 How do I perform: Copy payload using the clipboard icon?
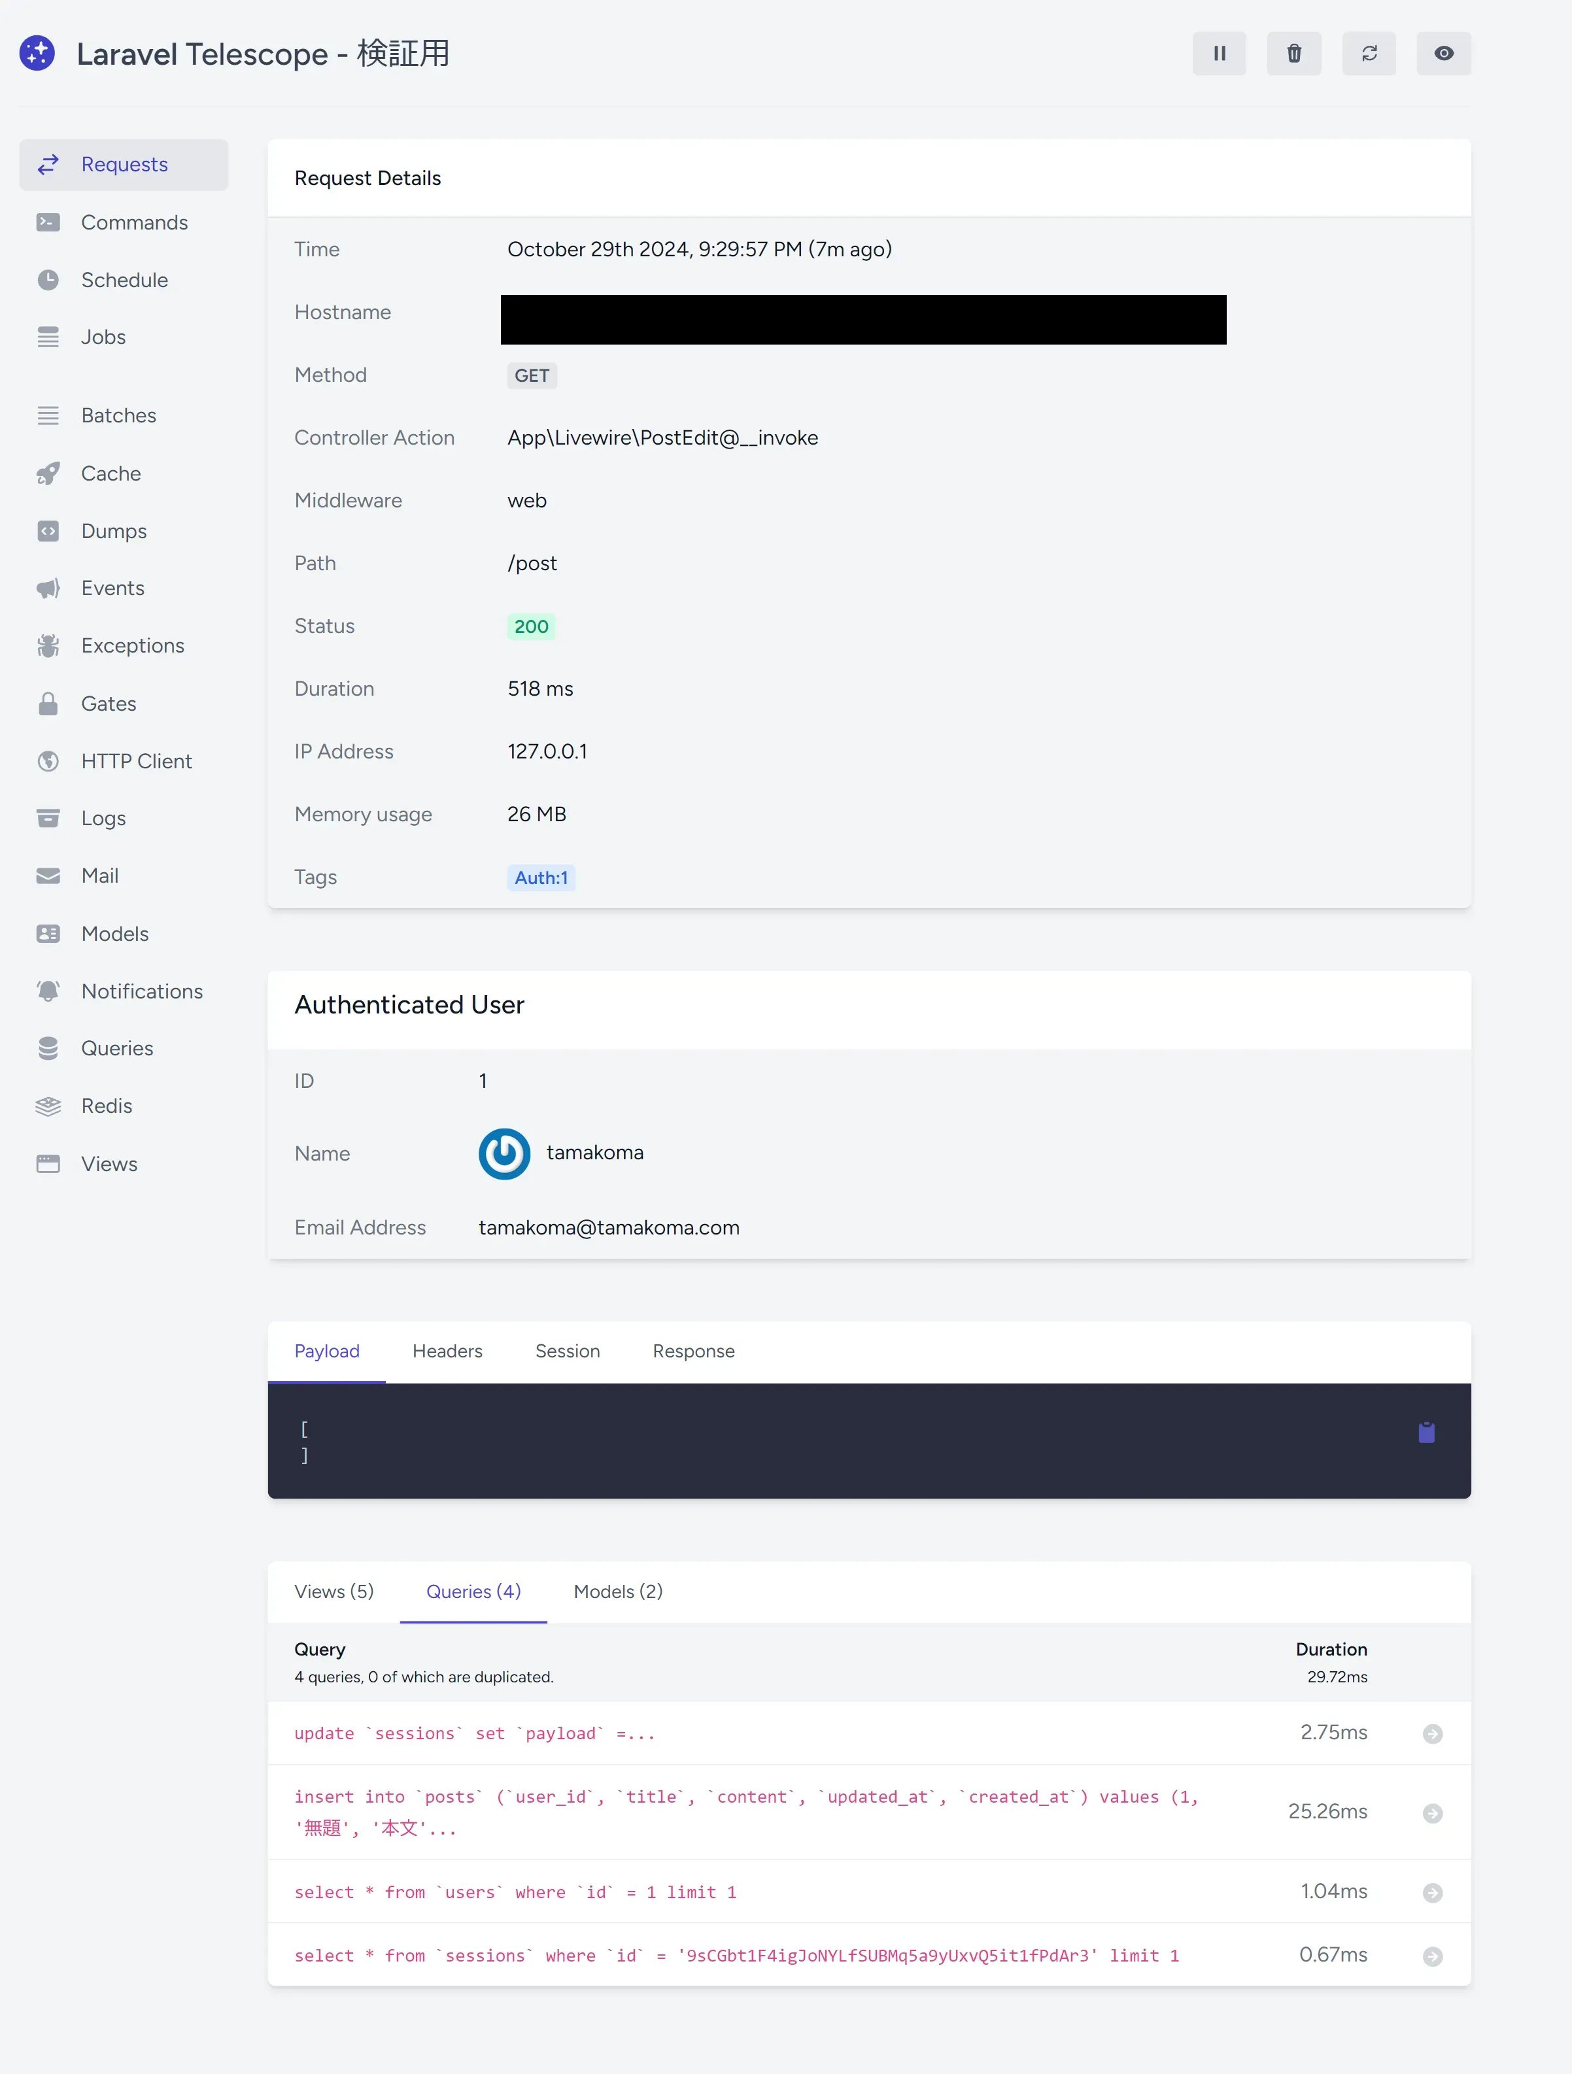coord(1427,1432)
